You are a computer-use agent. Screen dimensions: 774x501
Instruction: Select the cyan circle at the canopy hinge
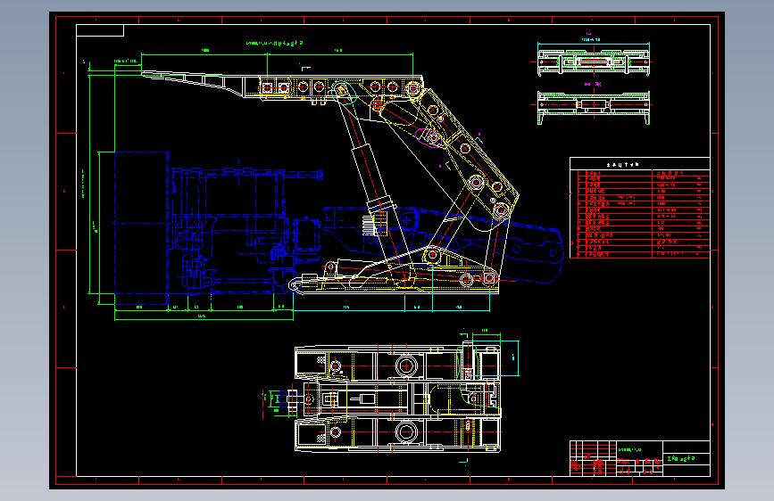click(345, 93)
